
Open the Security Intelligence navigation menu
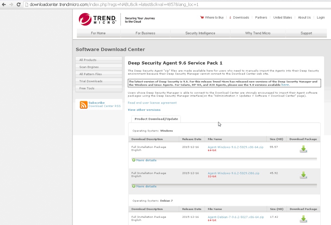(x=200, y=33)
